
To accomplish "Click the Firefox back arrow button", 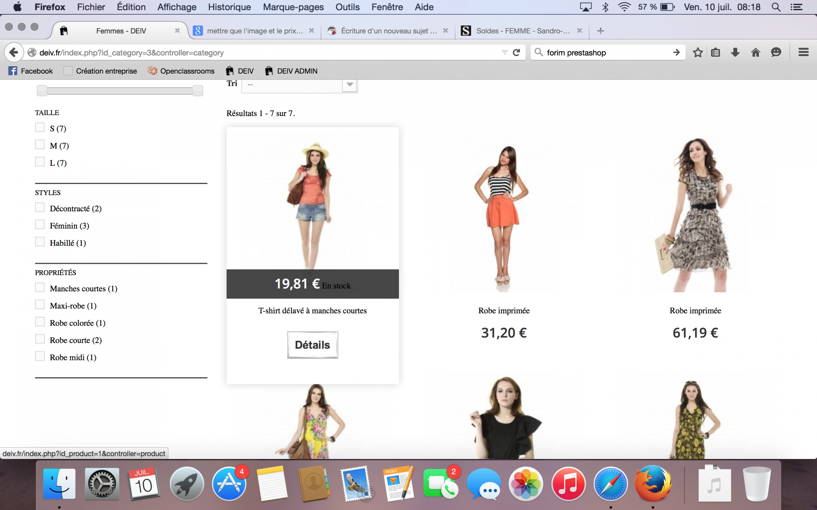I will click(x=14, y=52).
